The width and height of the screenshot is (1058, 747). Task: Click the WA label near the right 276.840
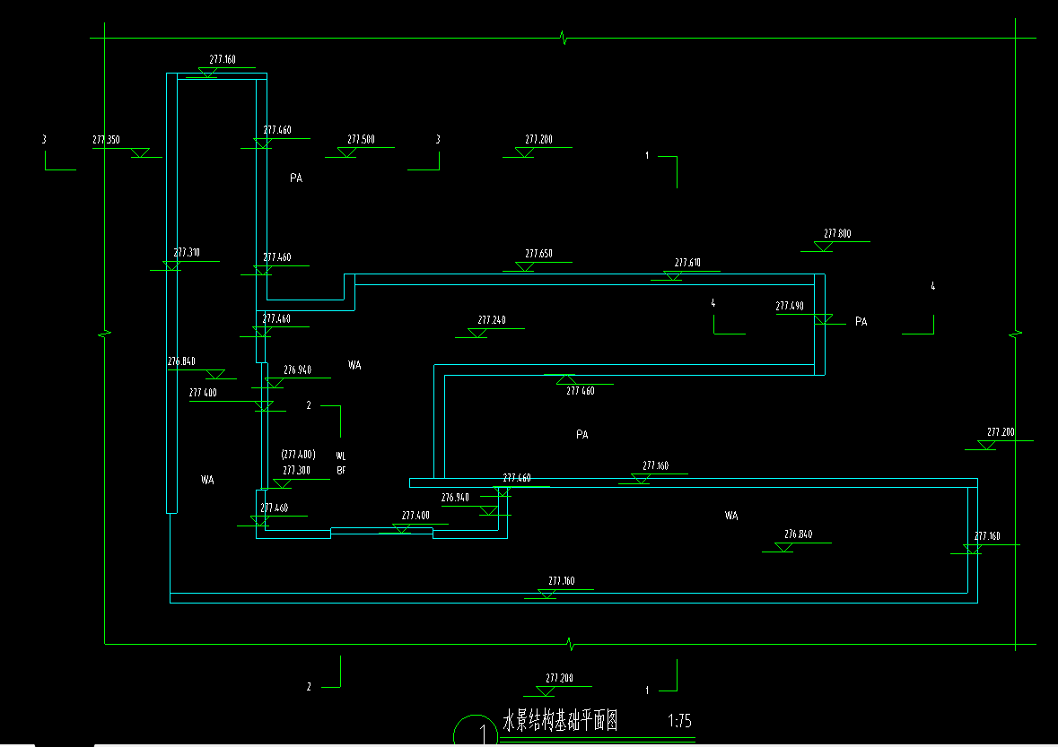[x=731, y=515]
